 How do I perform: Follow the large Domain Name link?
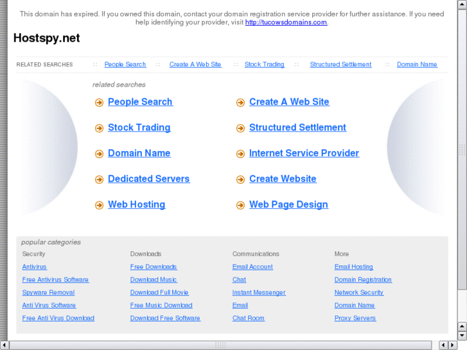point(139,153)
